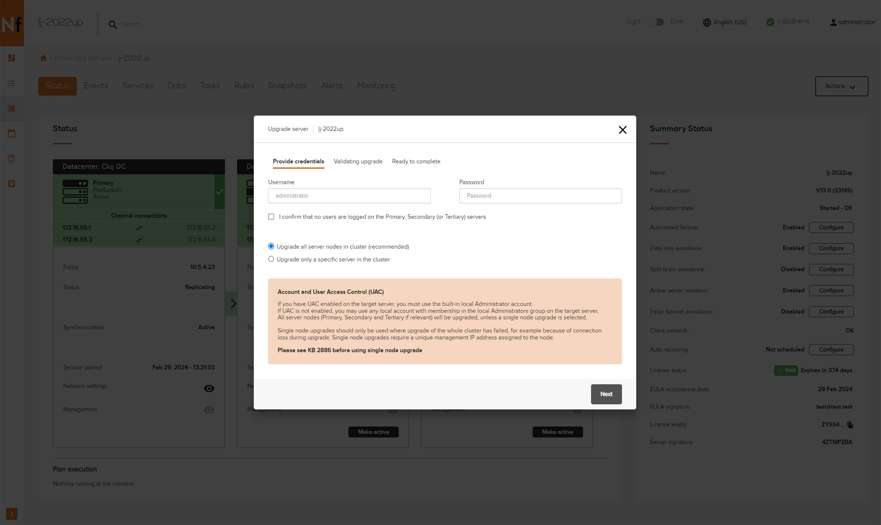Show Network settings via eye icon
The image size is (881, 525).
click(209, 389)
